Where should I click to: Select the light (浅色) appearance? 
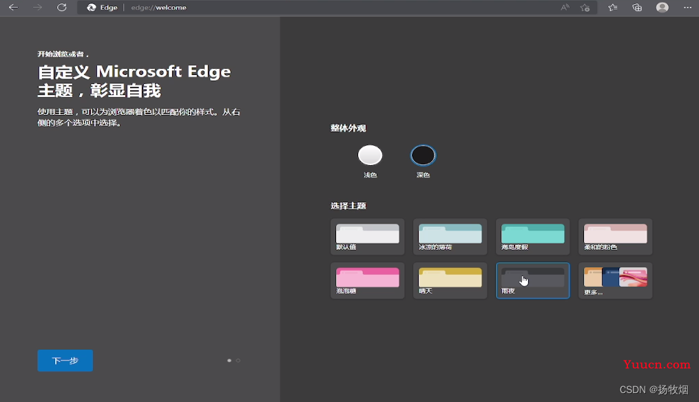[370, 155]
